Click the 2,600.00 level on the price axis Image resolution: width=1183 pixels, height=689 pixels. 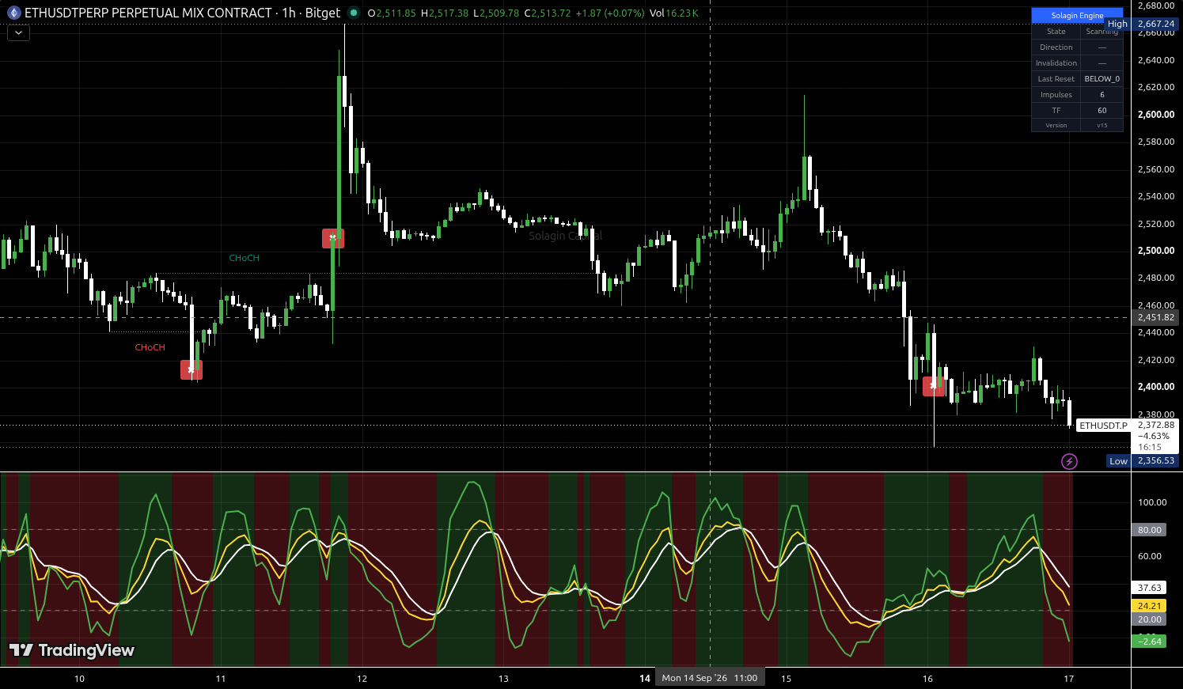coord(1156,115)
